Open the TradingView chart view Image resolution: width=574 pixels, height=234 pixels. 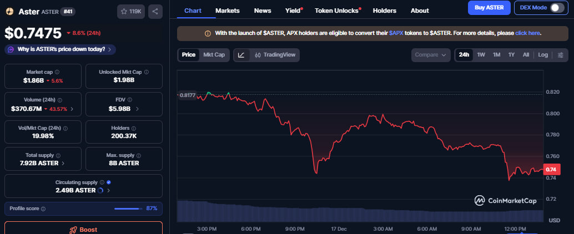click(275, 55)
